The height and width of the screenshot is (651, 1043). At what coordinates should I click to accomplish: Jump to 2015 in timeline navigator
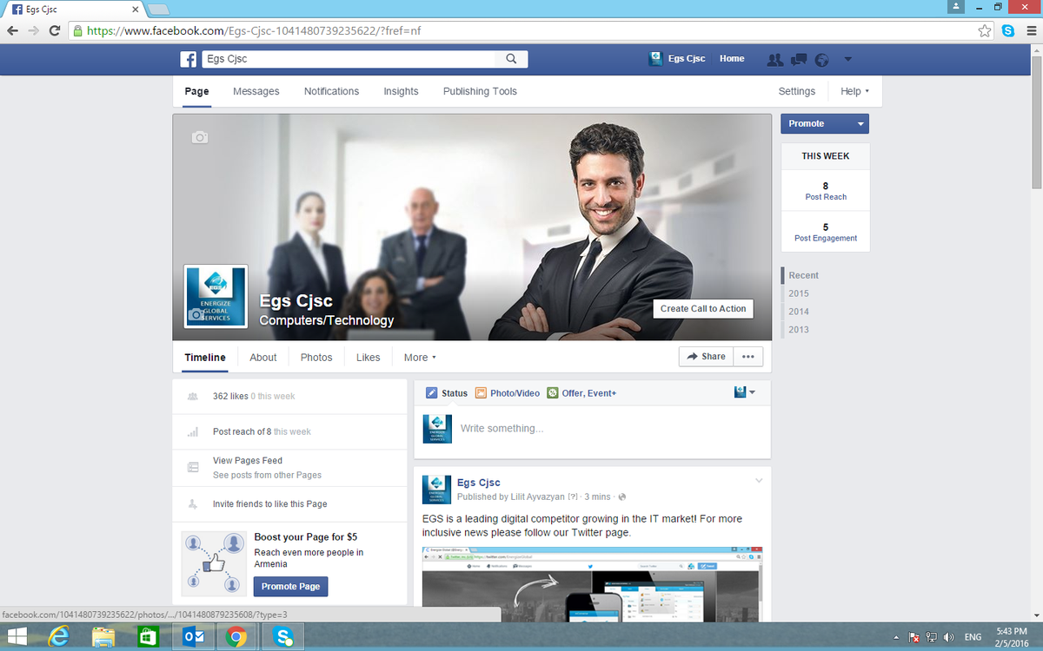pos(799,293)
